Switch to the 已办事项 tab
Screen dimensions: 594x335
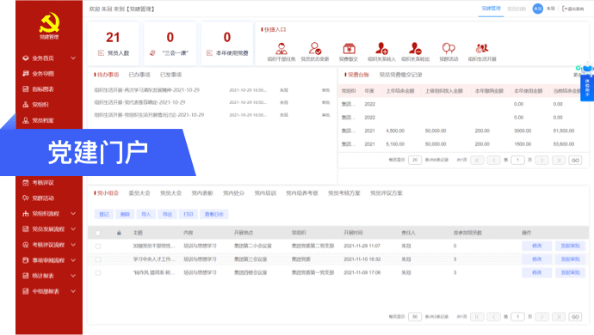[139, 75]
